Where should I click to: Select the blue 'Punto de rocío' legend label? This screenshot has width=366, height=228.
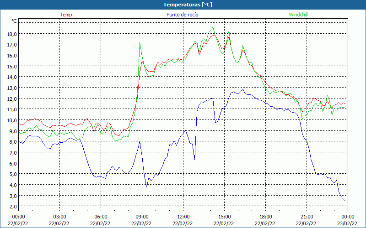click(182, 15)
